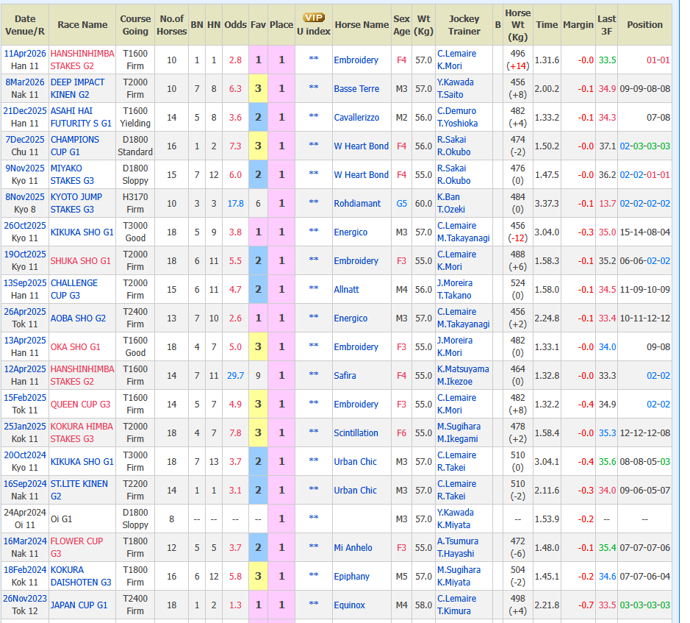This screenshot has height=623, width=690.
Task: Click U index stars in Oi G1 row
Action: point(313,518)
